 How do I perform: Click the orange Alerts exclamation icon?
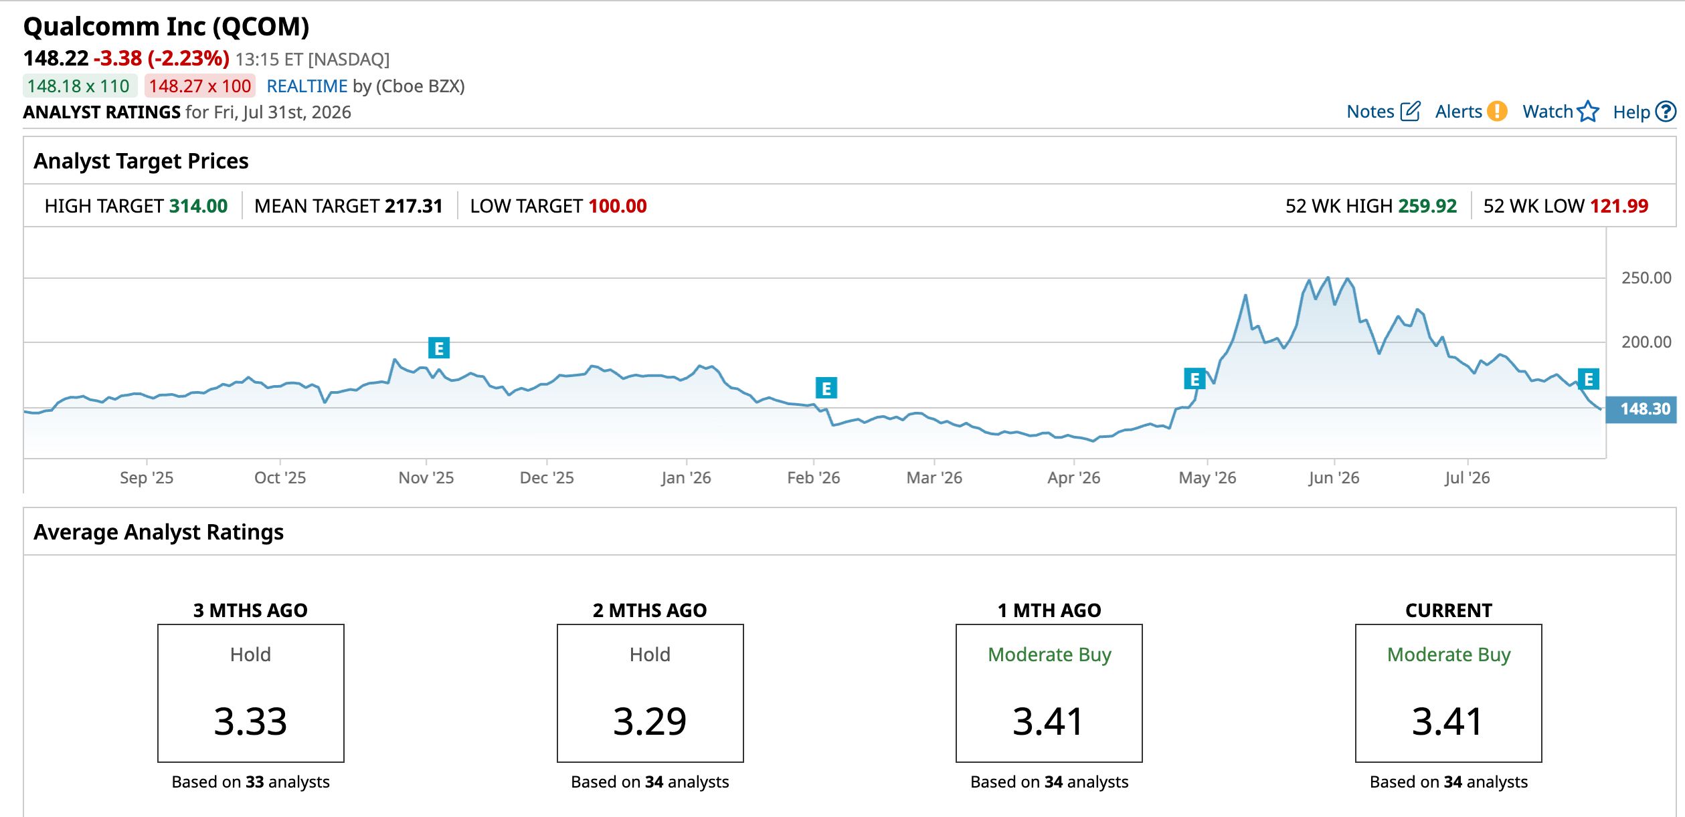pyautogui.click(x=1497, y=112)
